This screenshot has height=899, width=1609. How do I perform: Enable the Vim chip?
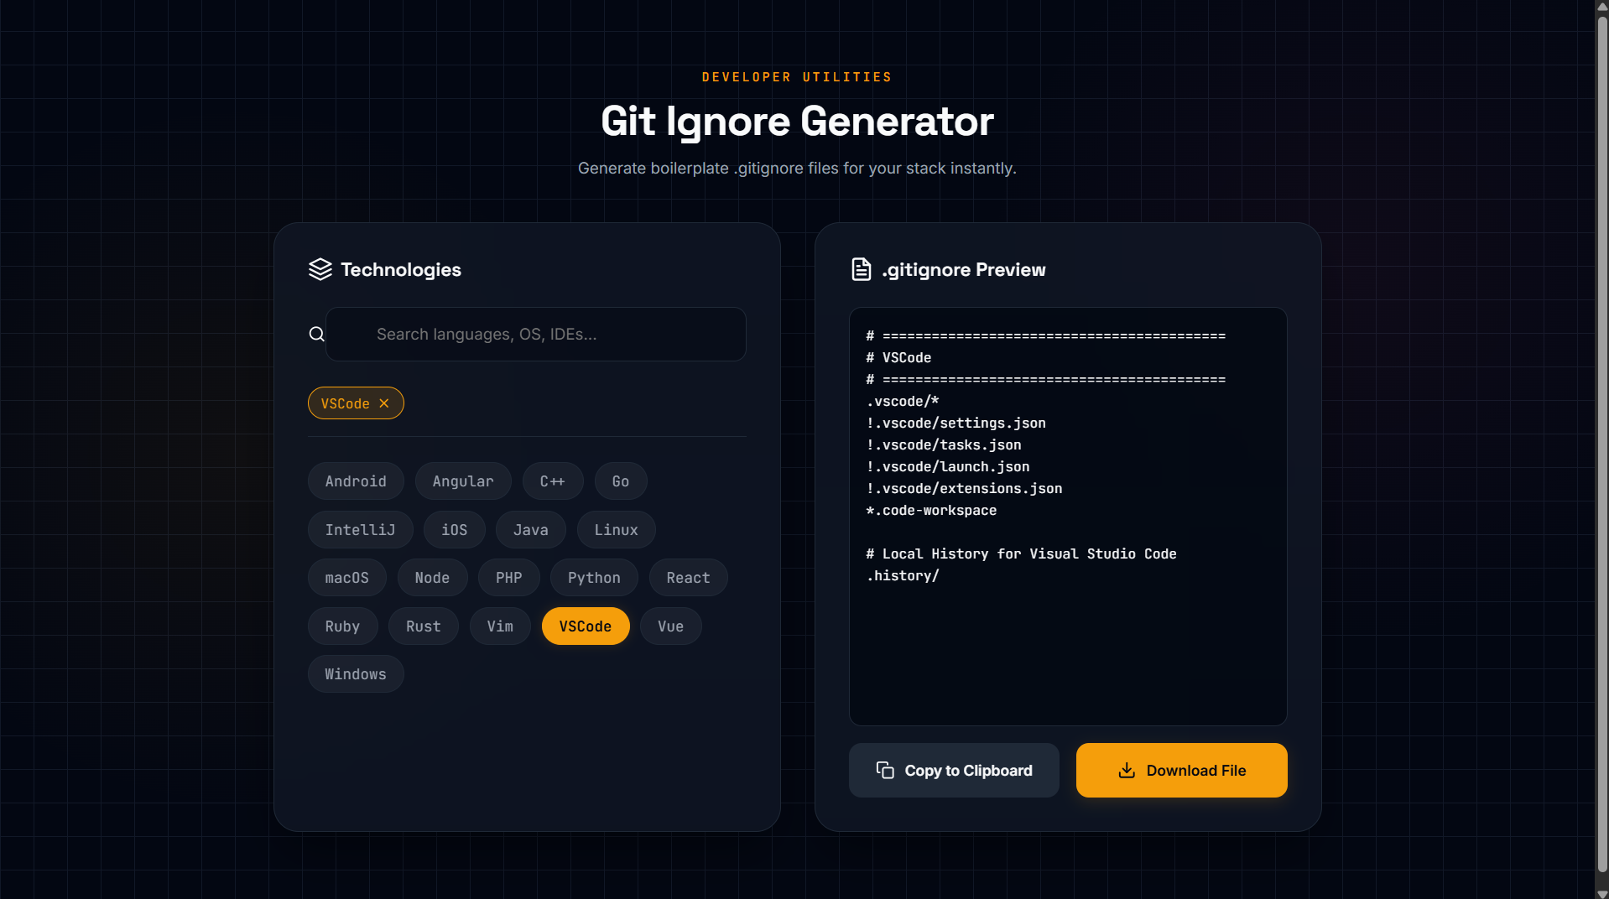(x=500, y=626)
